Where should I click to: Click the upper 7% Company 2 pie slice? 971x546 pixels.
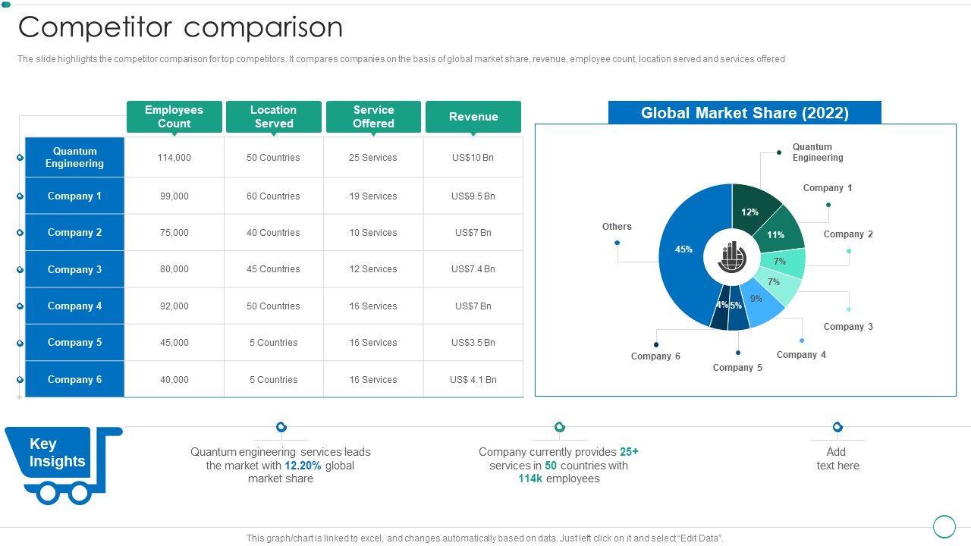pos(783,262)
